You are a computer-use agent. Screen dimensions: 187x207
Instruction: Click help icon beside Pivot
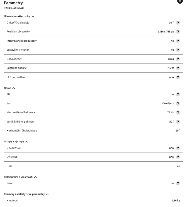178,183
